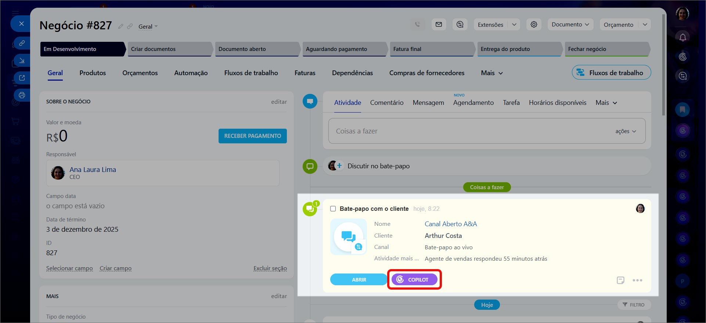Open the Extensões dropdown arrow
Viewport: 706px width, 323px height.
514,25
